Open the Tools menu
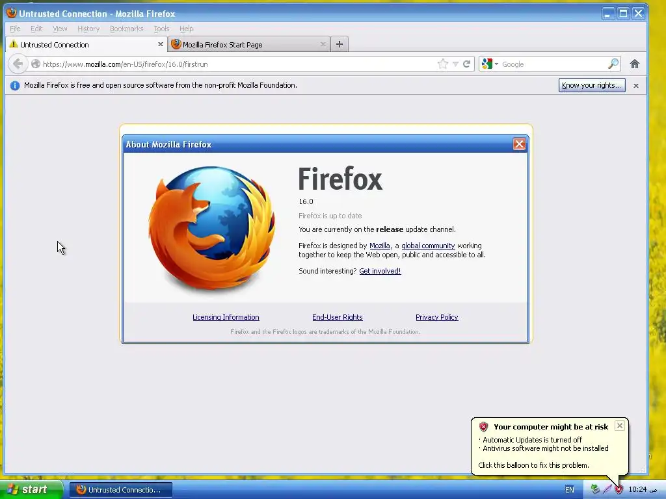Image resolution: width=666 pixels, height=499 pixels. [x=161, y=29]
